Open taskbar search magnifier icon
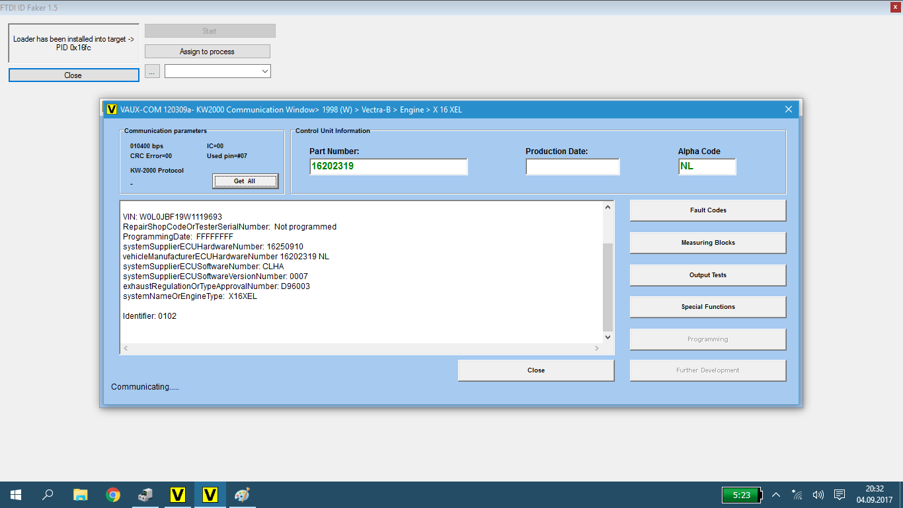 pyautogui.click(x=48, y=495)
